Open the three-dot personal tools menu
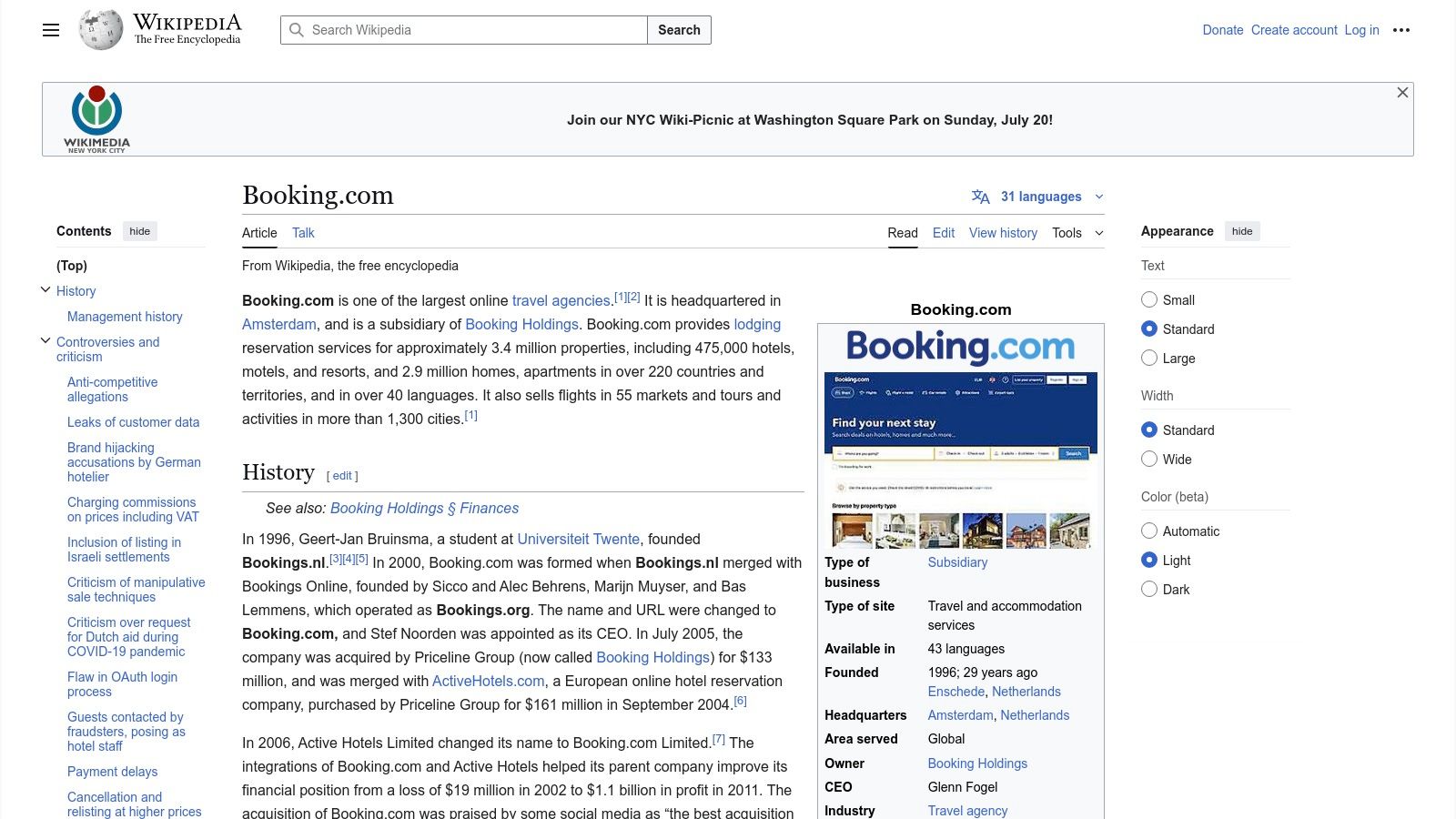The height and width of the screenshot is (819, 1456). click(x=1401, y=30)
